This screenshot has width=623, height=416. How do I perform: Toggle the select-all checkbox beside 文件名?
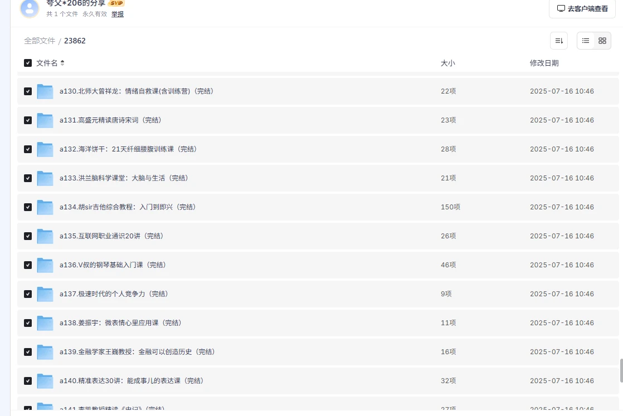tap(28, 63)
